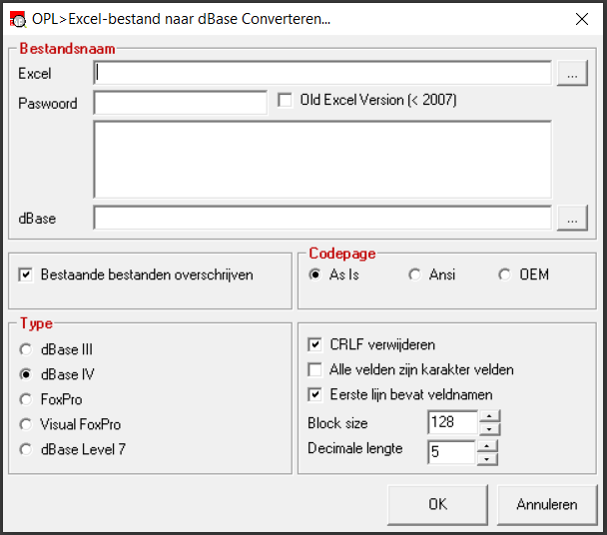Image resolution: width=607 pixels, height=535 pixels.
Task: Increase Block size with up arrow
Action: tap(490, 416)
